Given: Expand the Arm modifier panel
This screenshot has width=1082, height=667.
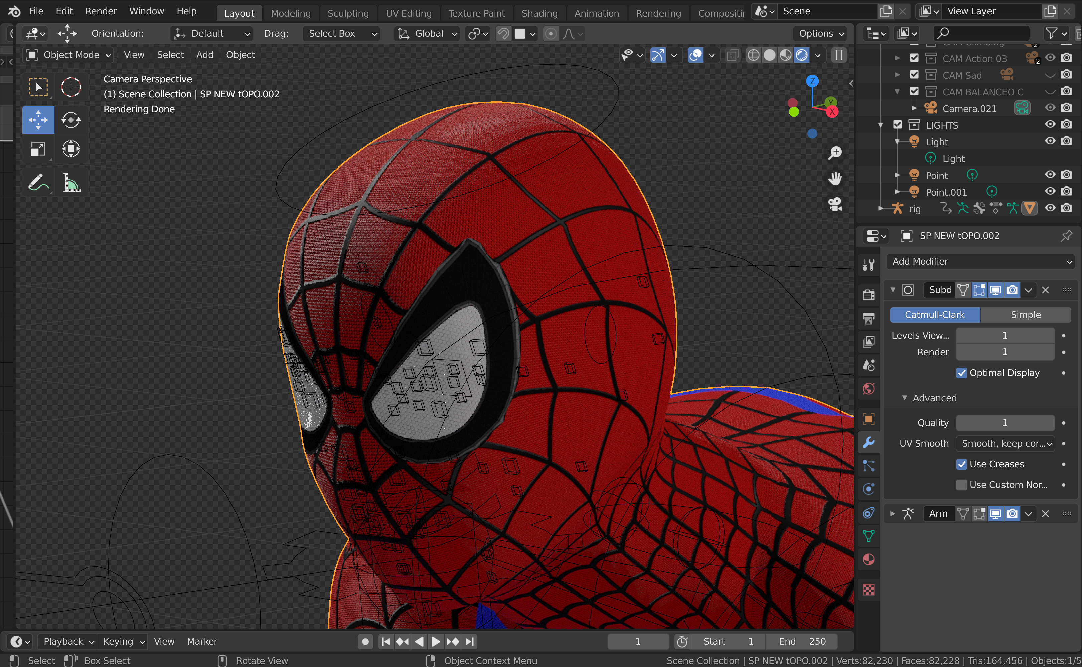Looking at the screenshot, I should pyautogui.click(x=893, y=513).
